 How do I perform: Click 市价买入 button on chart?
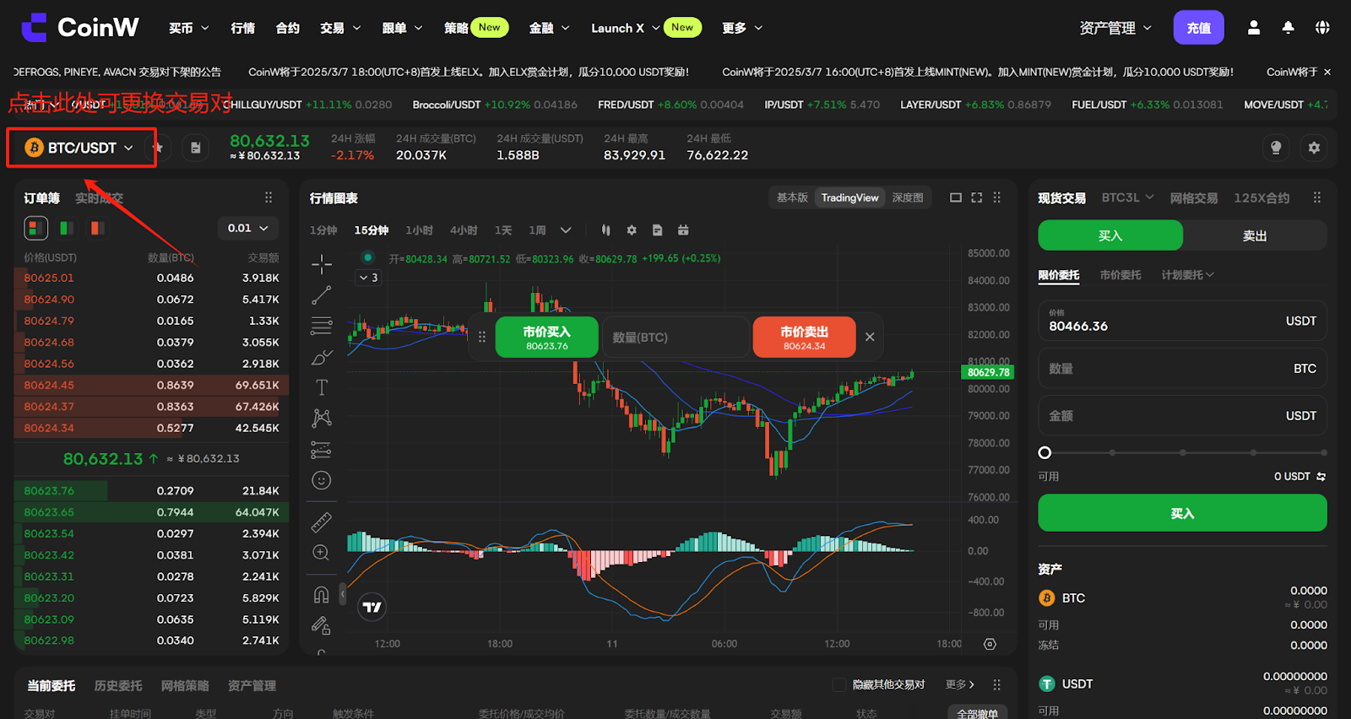click(x=547, y=338)
